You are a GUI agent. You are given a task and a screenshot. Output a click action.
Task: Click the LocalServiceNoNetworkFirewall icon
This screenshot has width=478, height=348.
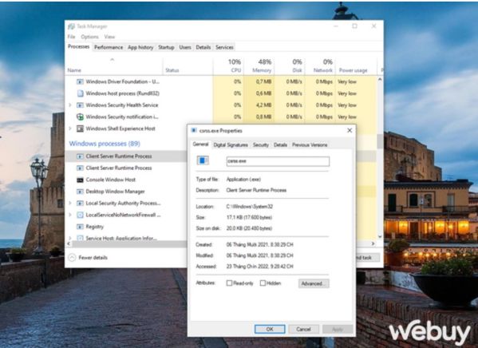80,215
